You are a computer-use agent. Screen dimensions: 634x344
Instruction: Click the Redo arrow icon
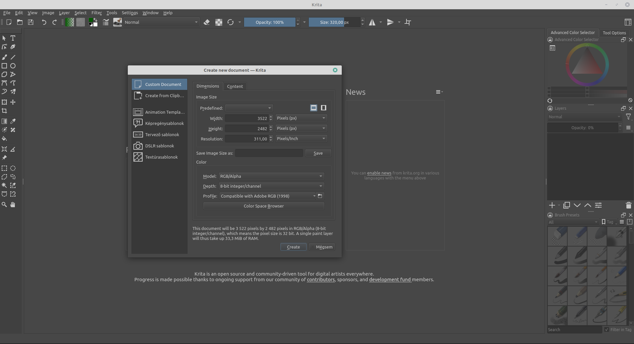[x=54, y=22]
